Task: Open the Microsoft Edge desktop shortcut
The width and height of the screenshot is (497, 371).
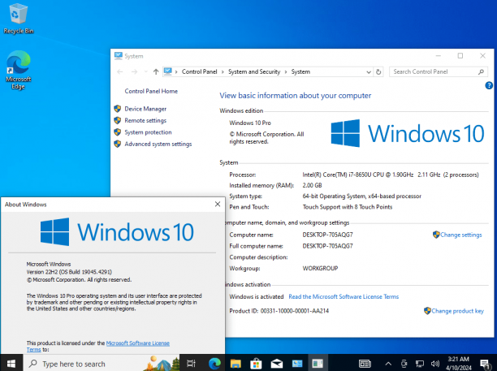Action: (x=18, y=70)
